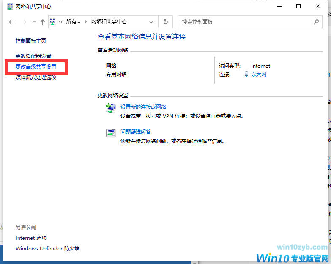Open 媒体流式处理选项 link
Viewport: 331px width, 264px height.
pyautogui.click(x=36, y=77)
